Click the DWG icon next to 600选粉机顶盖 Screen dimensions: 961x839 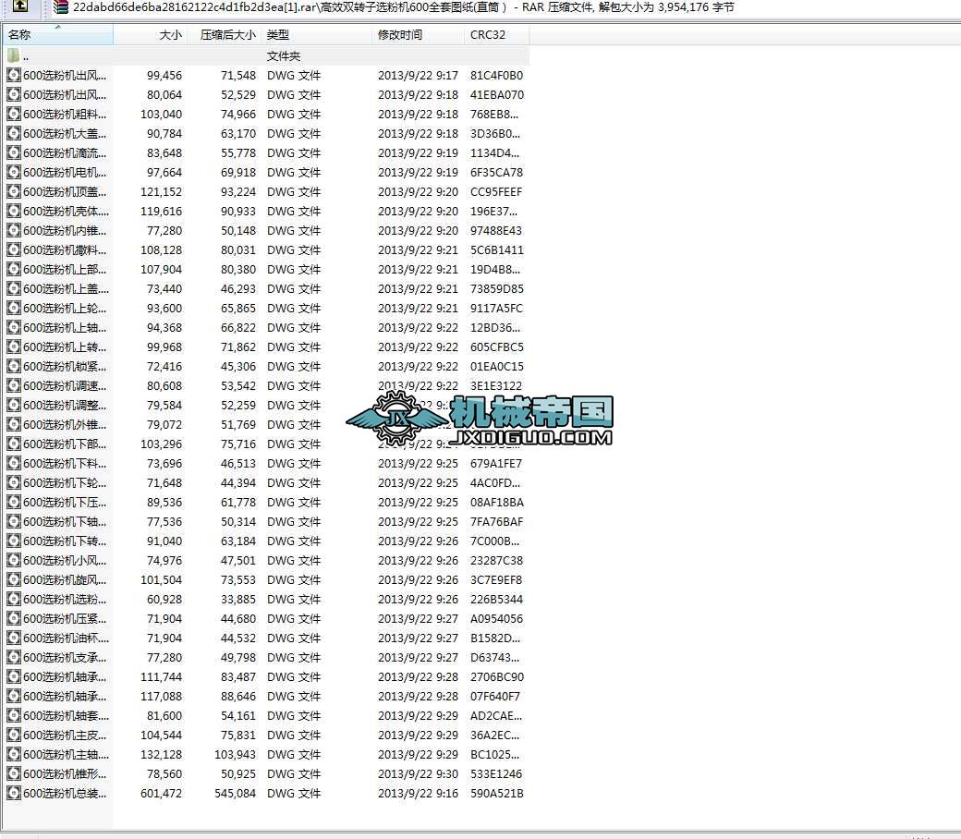tap(14, 192)
